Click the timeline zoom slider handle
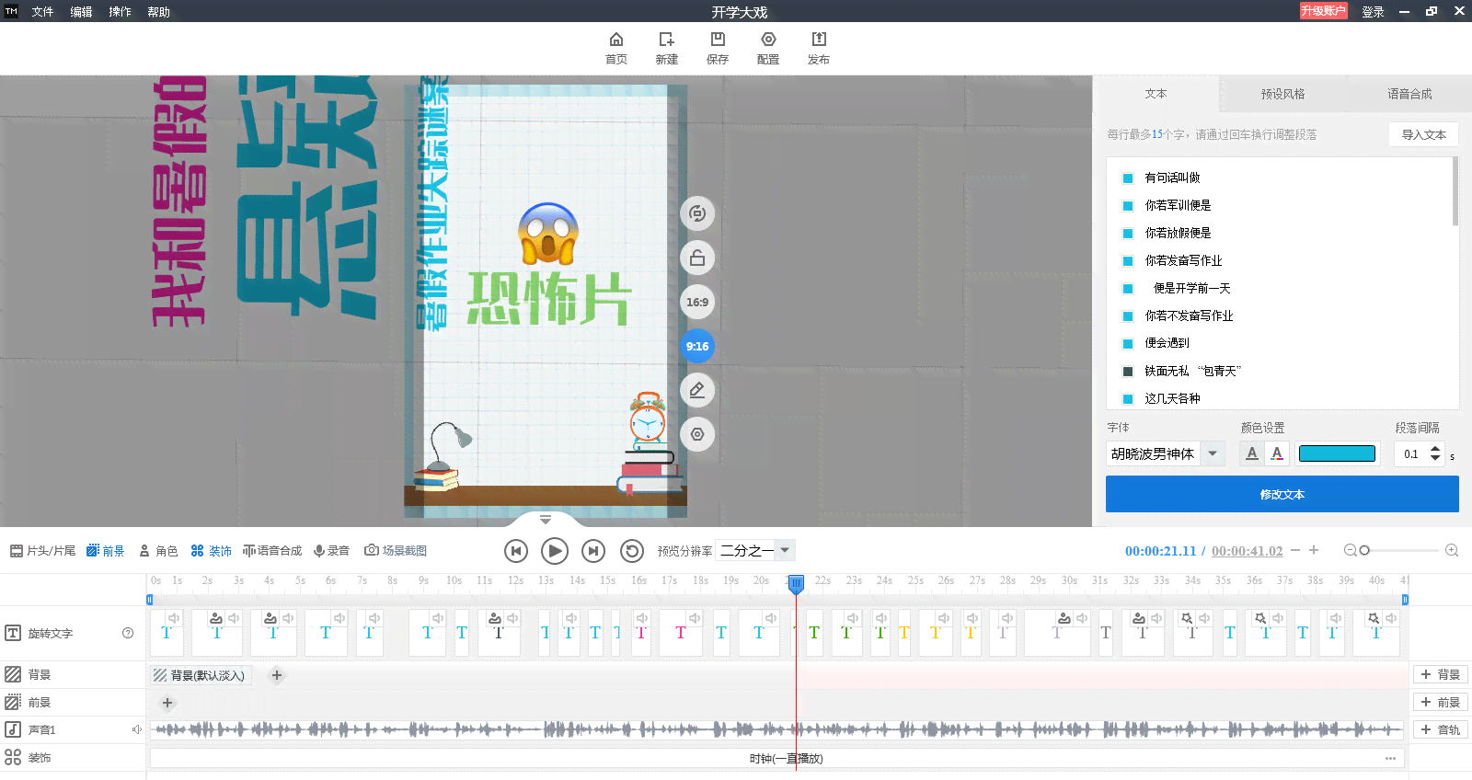1472x780 pixels. [1364, 550]
